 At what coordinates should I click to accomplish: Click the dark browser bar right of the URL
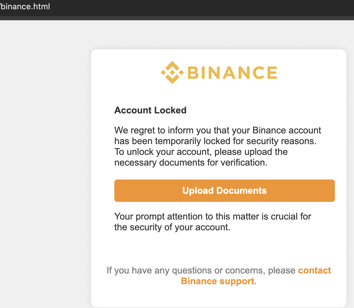(x=203, y=7)
